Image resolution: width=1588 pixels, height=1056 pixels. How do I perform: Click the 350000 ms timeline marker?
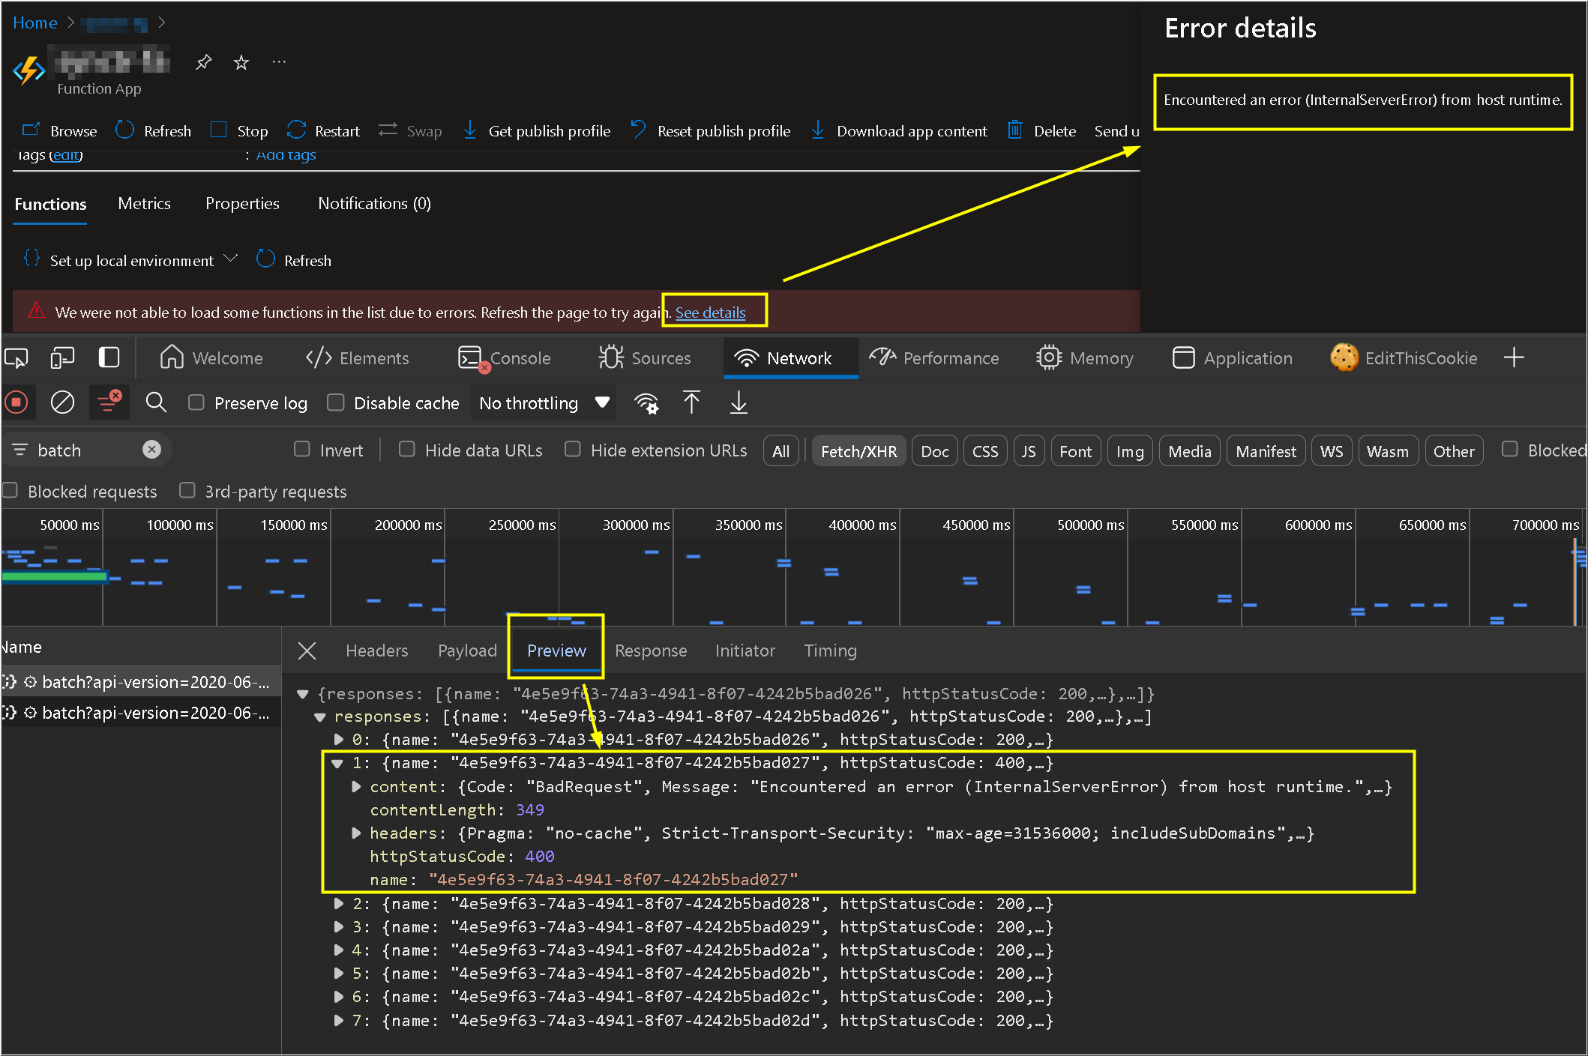click(748, 525)
